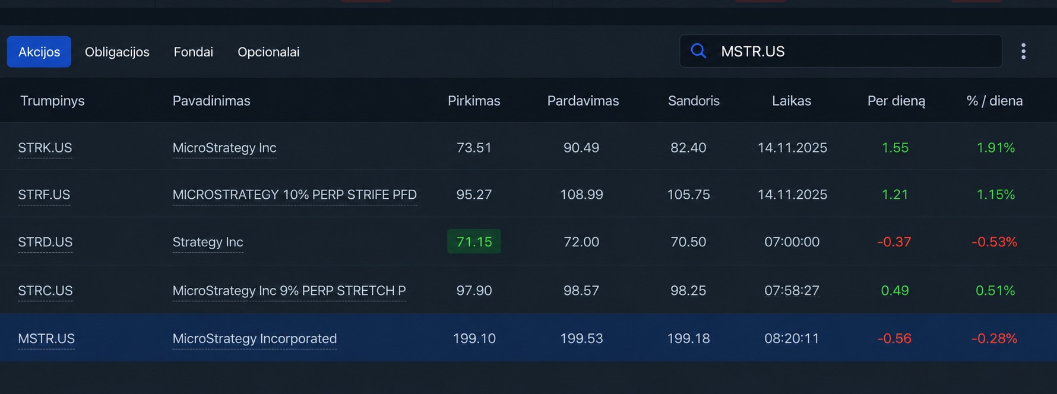Click MSTR.US time 08:20:11

tap(792, 339)
